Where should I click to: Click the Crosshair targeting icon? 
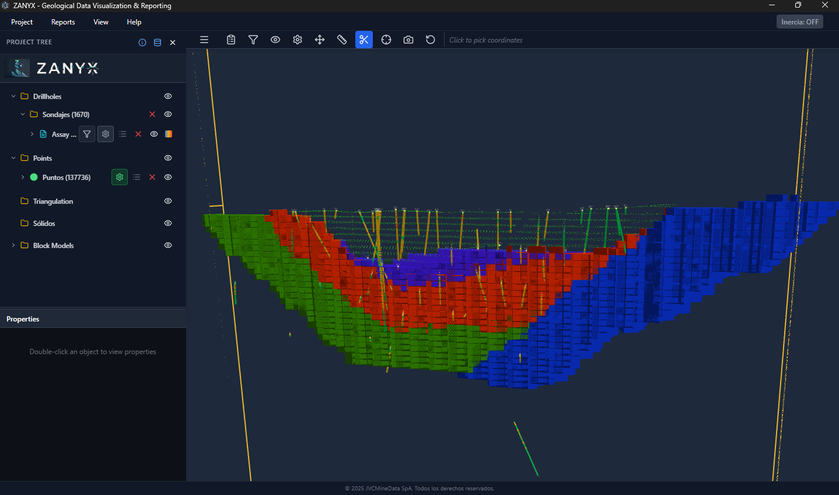point(386,40)
